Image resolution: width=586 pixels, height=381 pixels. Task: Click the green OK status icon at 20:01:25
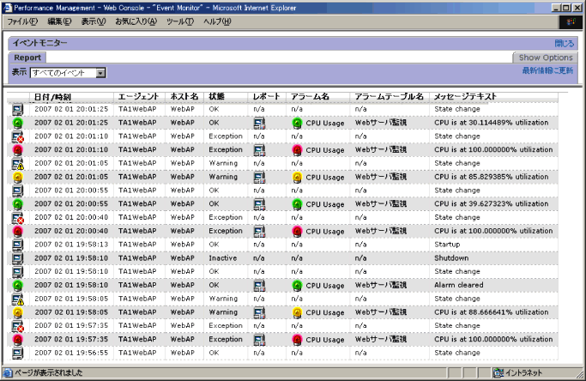(x=18, y=123)
